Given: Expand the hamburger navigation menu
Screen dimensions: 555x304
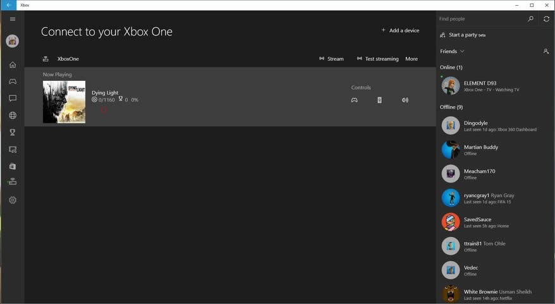Looking at the screenshot, I should click(x=12, y=19).
